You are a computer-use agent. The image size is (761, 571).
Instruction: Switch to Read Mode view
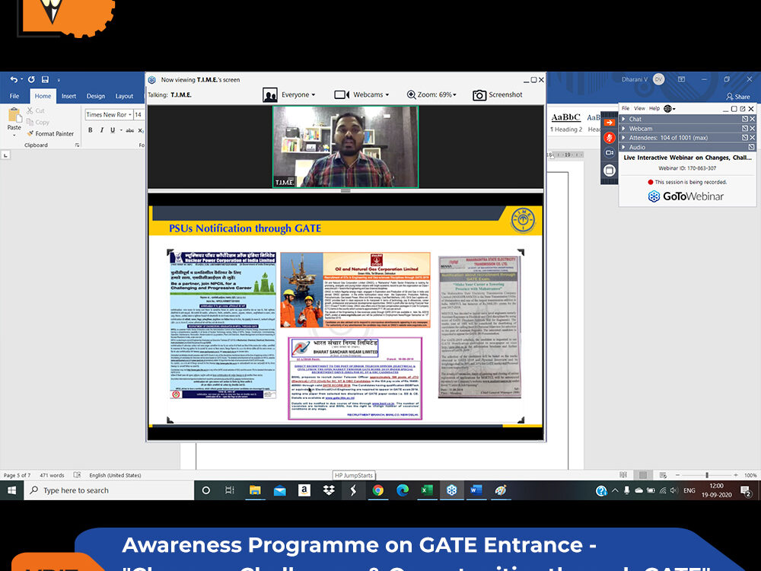click(x=623, y=475)
